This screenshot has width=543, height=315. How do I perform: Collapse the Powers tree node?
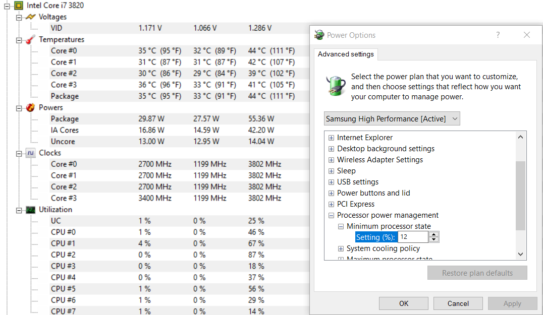click(x=19, y=108)
